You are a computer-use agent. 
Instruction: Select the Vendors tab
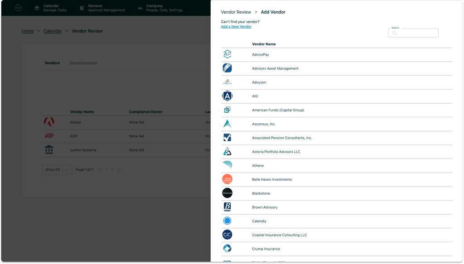(52, 63)
